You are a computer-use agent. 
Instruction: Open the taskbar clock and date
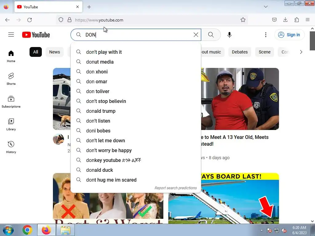(x=299, y=230)
